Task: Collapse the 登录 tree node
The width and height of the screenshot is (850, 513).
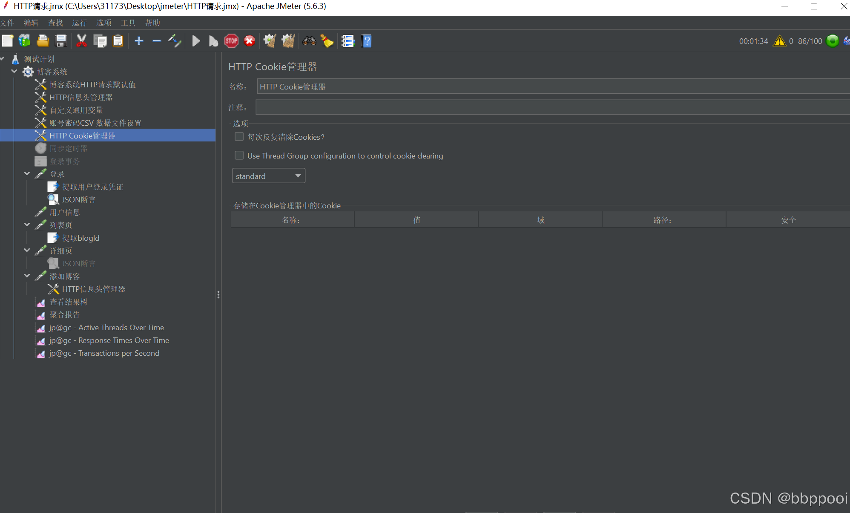Action: (27, 174)
